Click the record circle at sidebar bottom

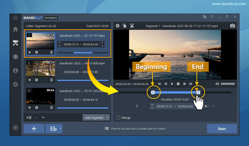tap(15, 128)
